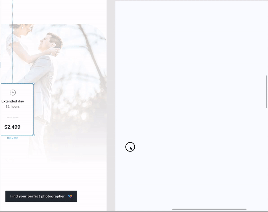Click the colorful arrow icon on the photographer button

coord(70,196)
